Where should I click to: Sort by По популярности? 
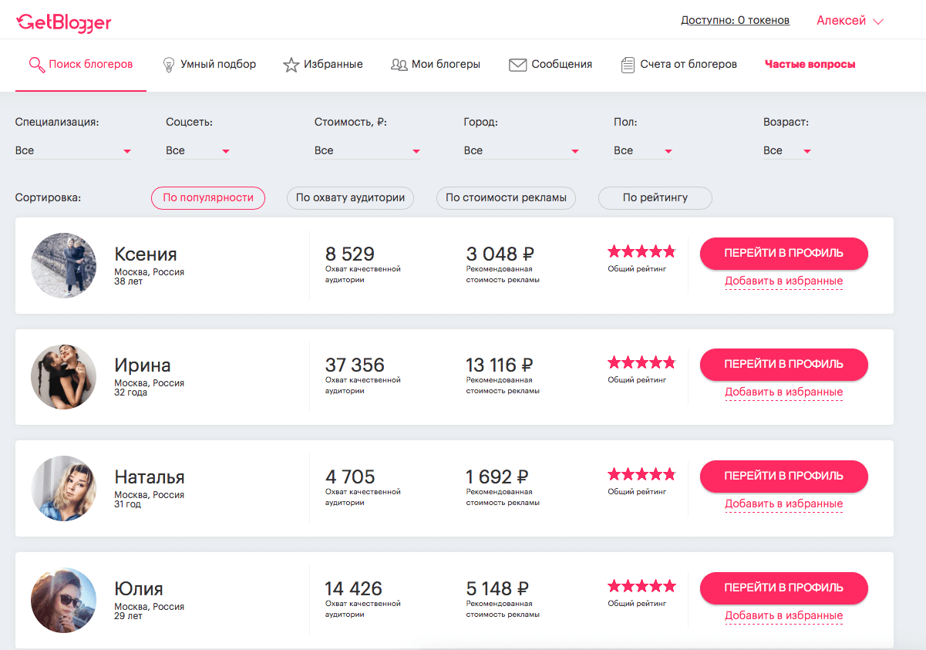tap(207, 197)
